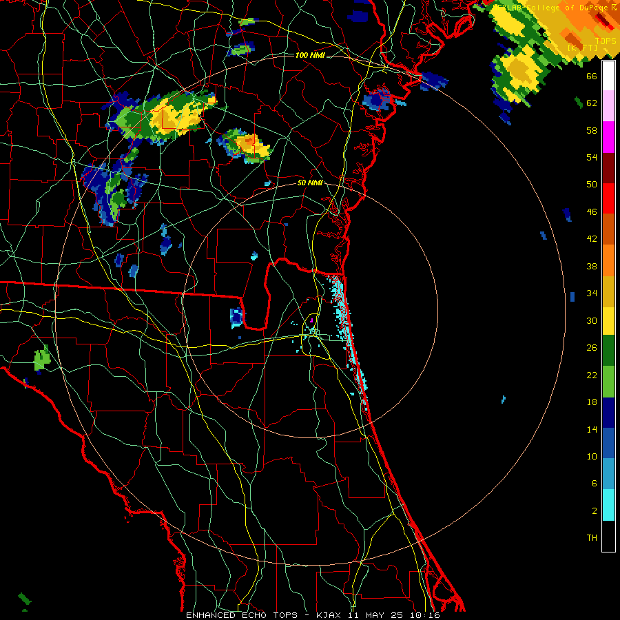
Task: Click the '42' scale value
Action: (592, 238)
